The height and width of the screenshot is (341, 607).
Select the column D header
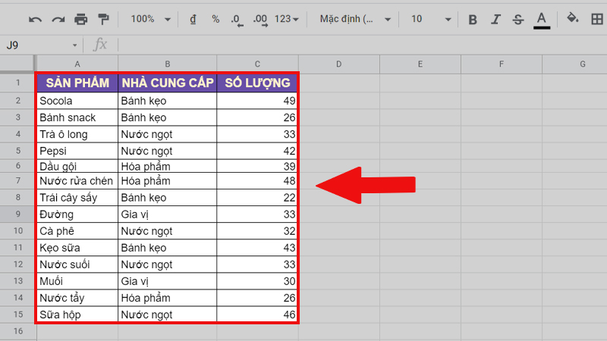[339, 64]
